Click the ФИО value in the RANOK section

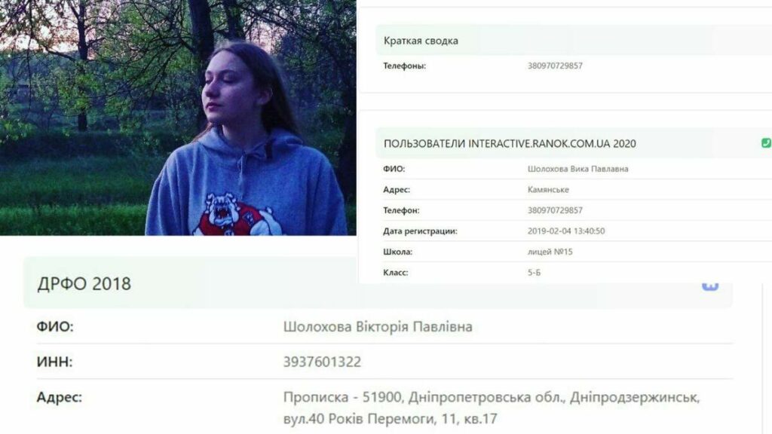[x=577, y=169]
